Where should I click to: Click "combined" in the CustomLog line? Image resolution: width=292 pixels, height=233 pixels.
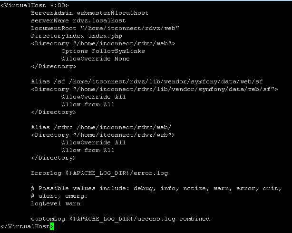pos(195,219)
